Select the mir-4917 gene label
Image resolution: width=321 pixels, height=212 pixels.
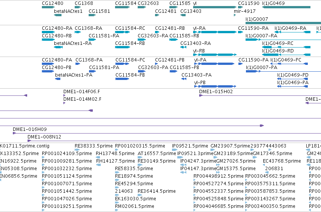(245, 11)
